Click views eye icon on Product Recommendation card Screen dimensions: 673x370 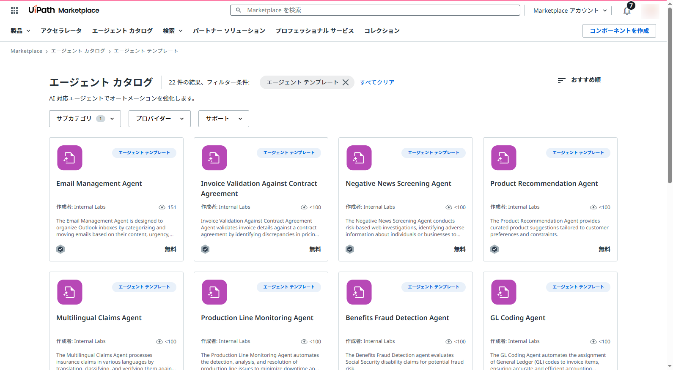[x=593, y=207]
